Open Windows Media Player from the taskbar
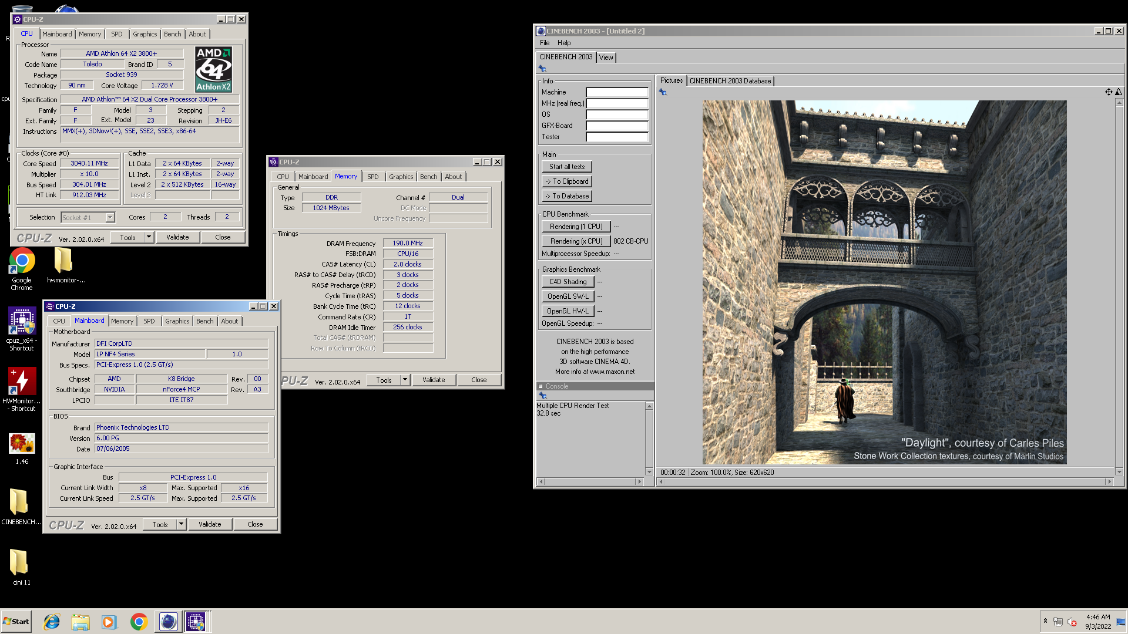 (109, 622)
